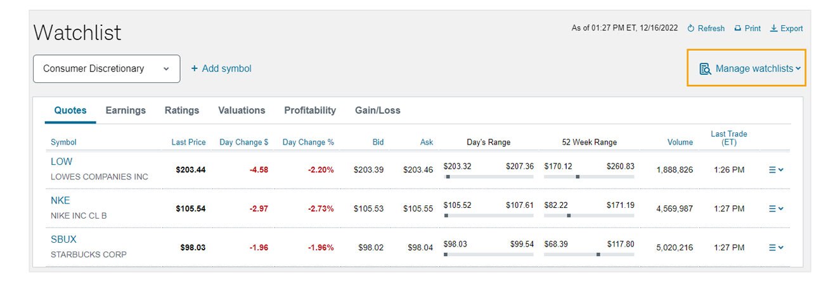The height and width of the screenshot is (282, 840).
Task: Click LOW 52 Week Range bar
Action: click(x=589, y=177)
